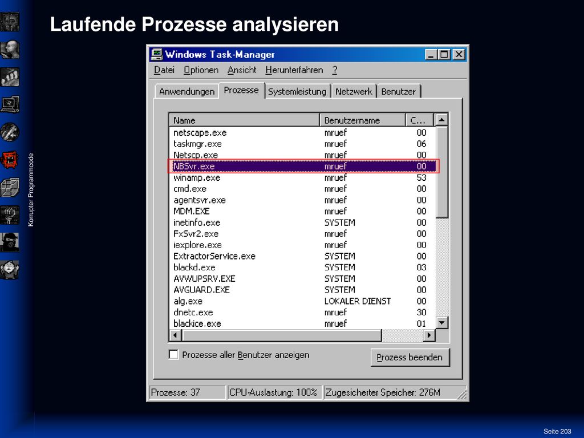Click the horizontal scroll-left arrow
Viewport: 584px width, 438px height.
coord(176,335)
